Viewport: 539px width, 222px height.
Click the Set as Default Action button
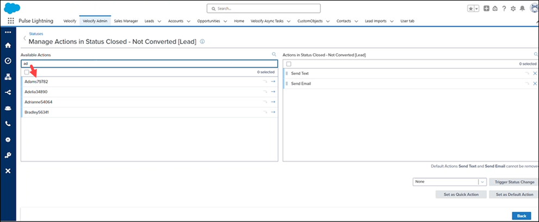click(514, 194)
